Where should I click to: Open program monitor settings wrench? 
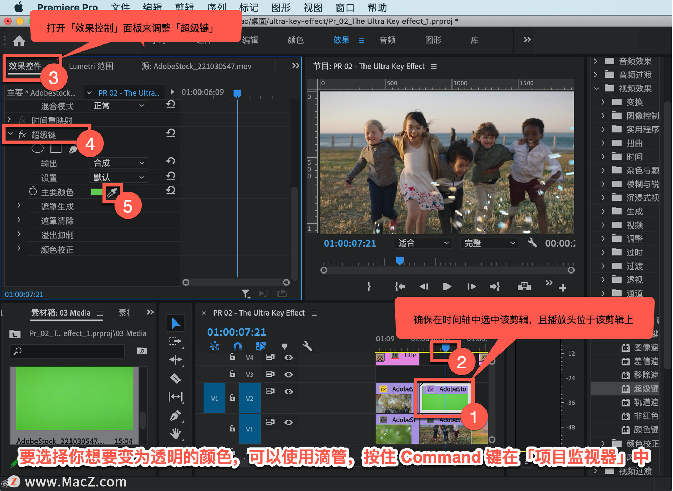532,242
